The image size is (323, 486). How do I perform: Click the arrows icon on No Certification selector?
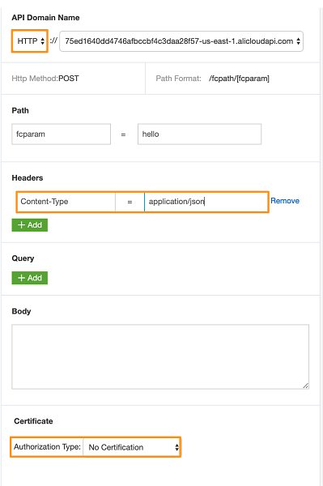(x=176, y=447)
